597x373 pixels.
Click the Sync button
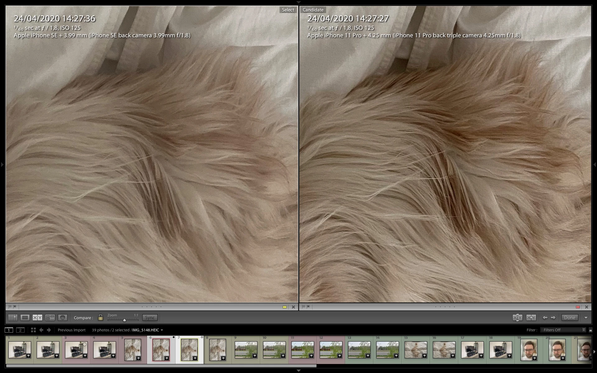[x=150, y=317]
